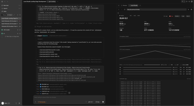
Task: Click the expand icon next to Project toggle
Action: point(14,15)
